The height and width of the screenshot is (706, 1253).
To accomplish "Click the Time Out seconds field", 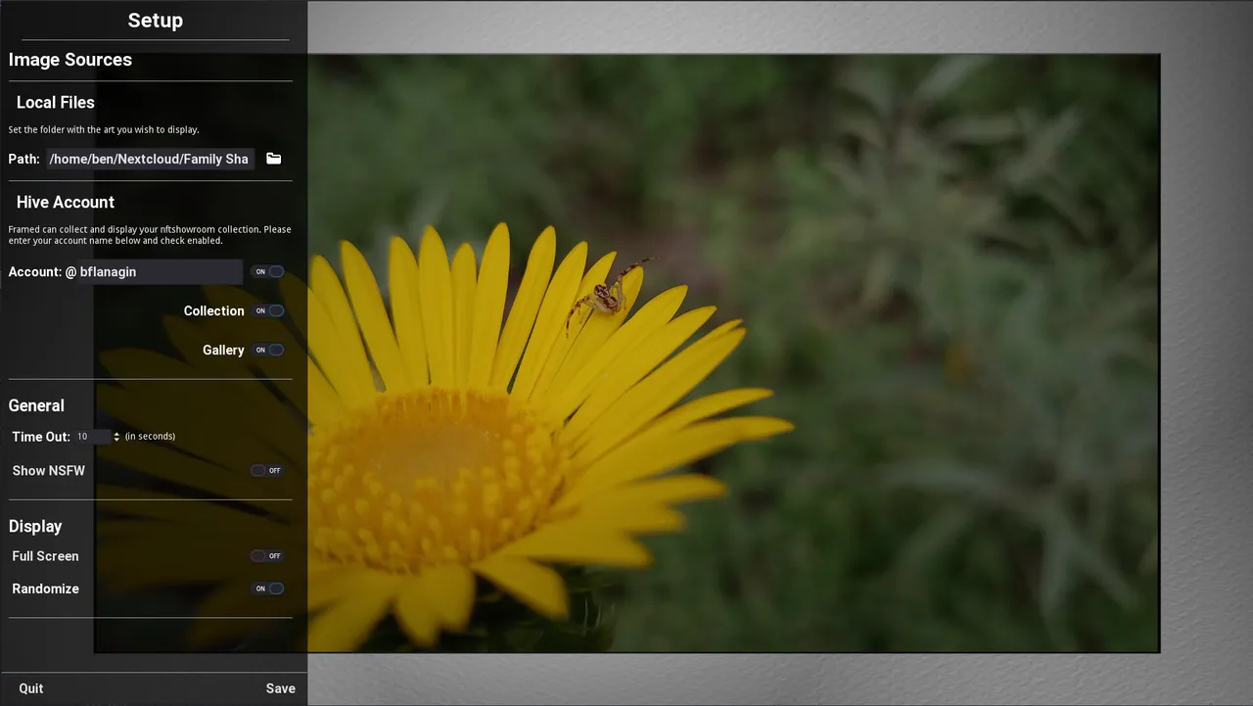I will [x=94, y=437].
